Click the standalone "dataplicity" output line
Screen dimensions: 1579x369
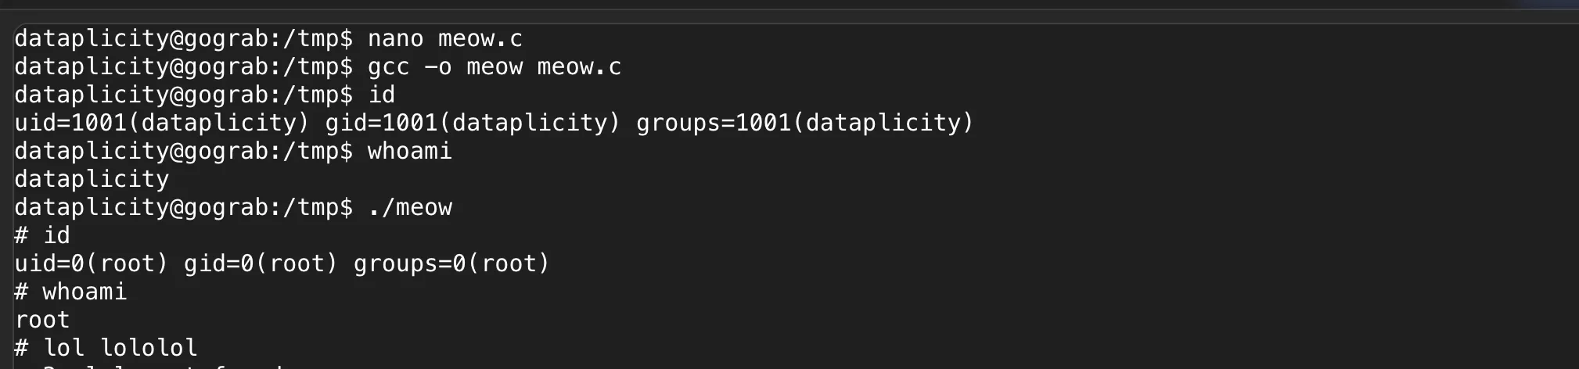point(92,179)
